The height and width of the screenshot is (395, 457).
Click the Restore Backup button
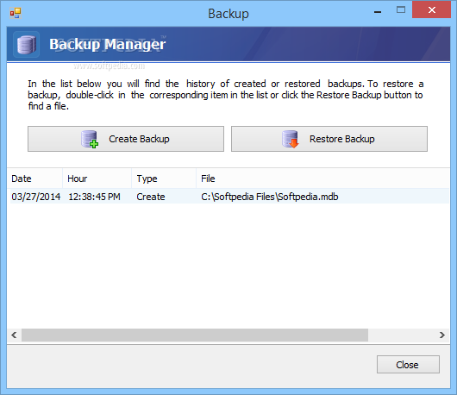(x=329, y=139)
